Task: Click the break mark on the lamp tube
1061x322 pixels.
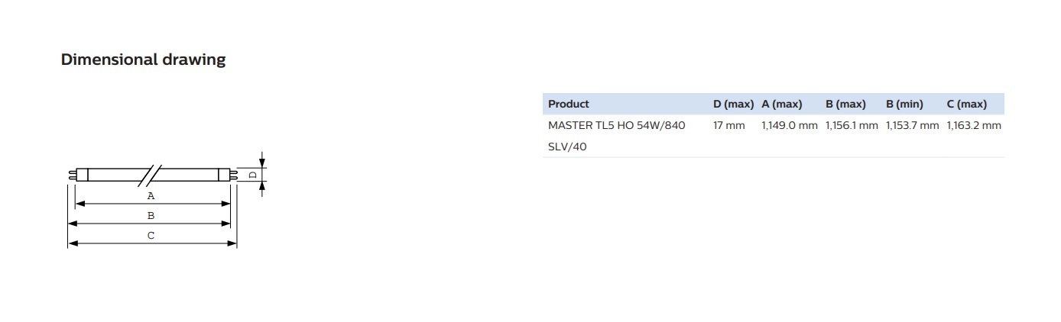Action: [x=151, y=174]
